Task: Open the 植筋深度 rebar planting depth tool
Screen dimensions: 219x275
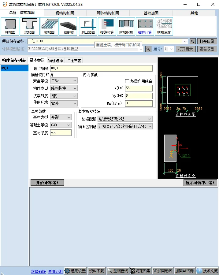Action: [164, 26]
